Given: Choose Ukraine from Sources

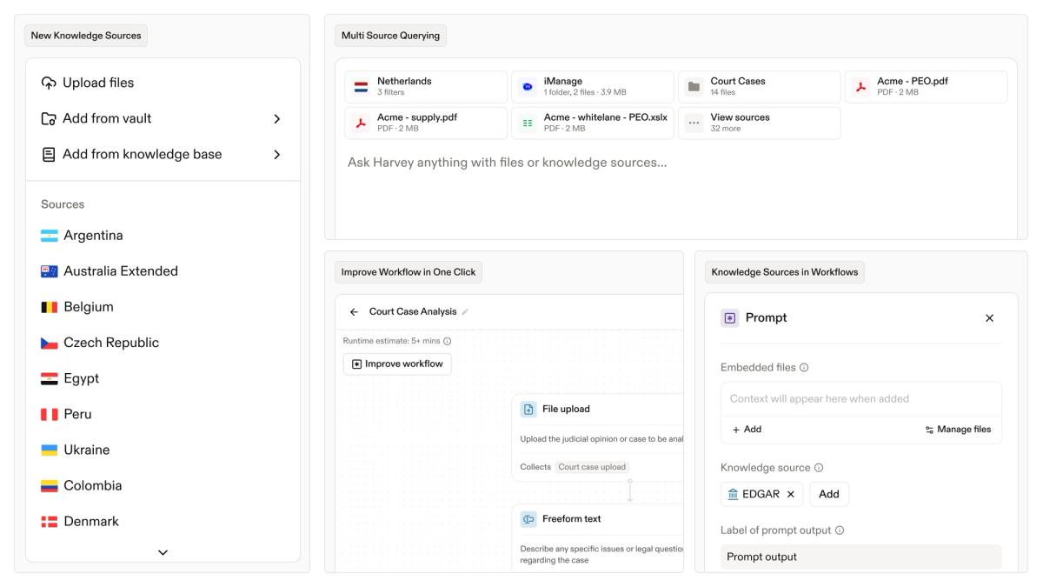Looking at the screenshot, I should tap(163, 450).
